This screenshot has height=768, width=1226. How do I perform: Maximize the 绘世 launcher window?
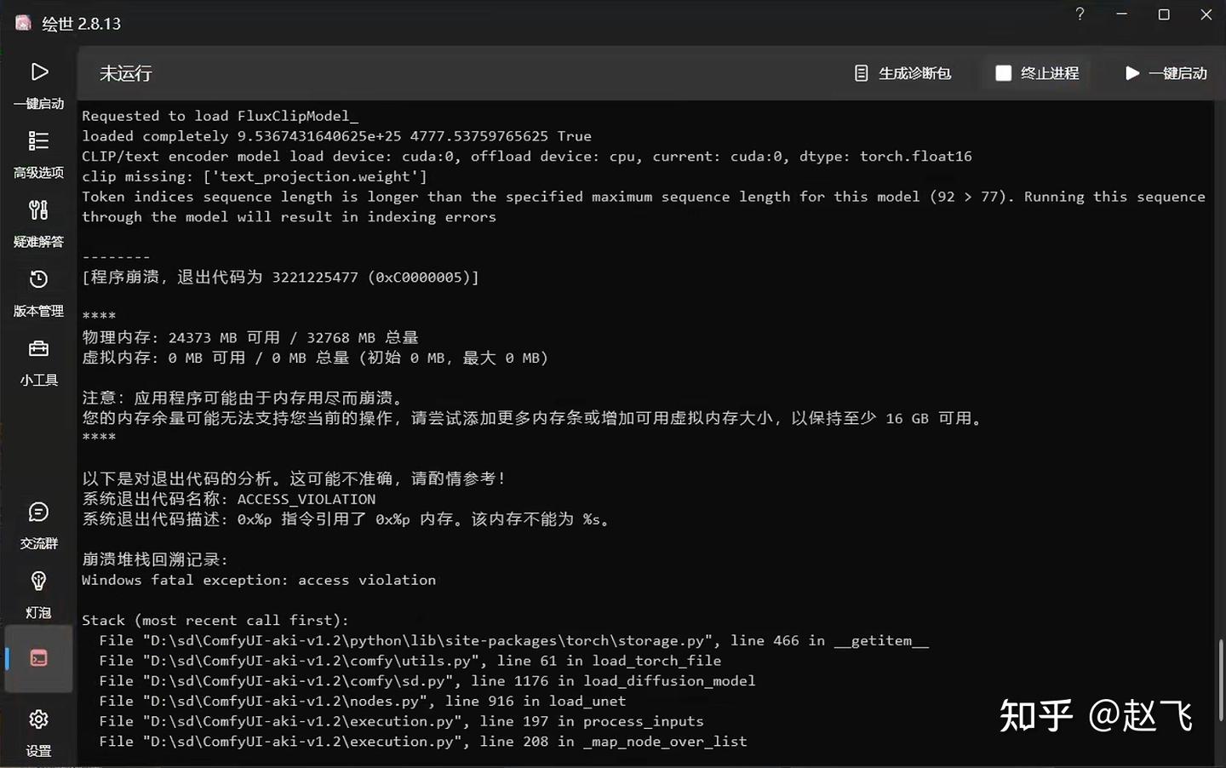[1164, 14]
